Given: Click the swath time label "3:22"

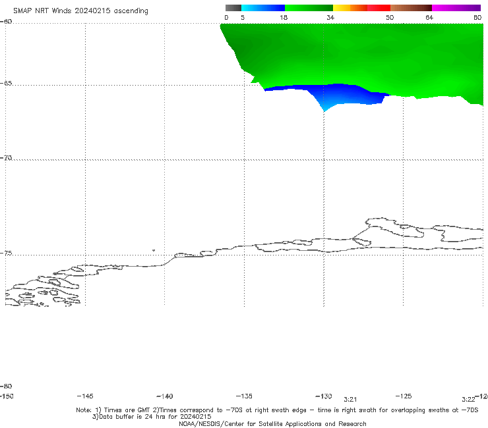Looking at the screenshot, I should [468, 400].
